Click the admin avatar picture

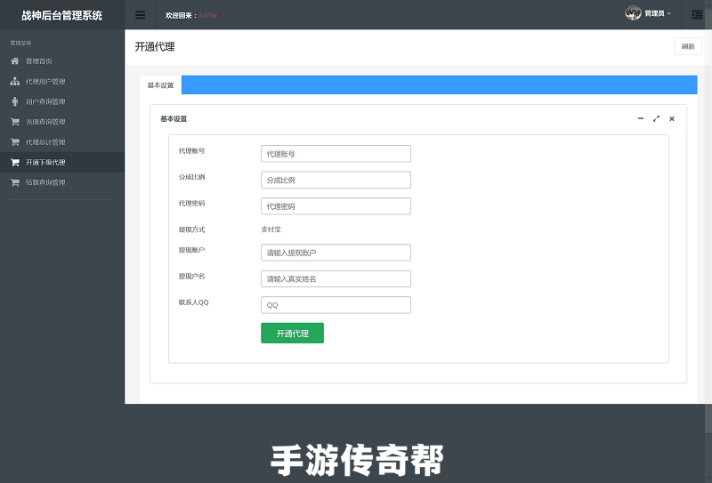(633, 13)
